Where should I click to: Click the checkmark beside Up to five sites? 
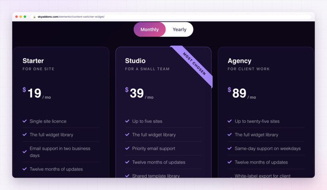click(127, 121)
